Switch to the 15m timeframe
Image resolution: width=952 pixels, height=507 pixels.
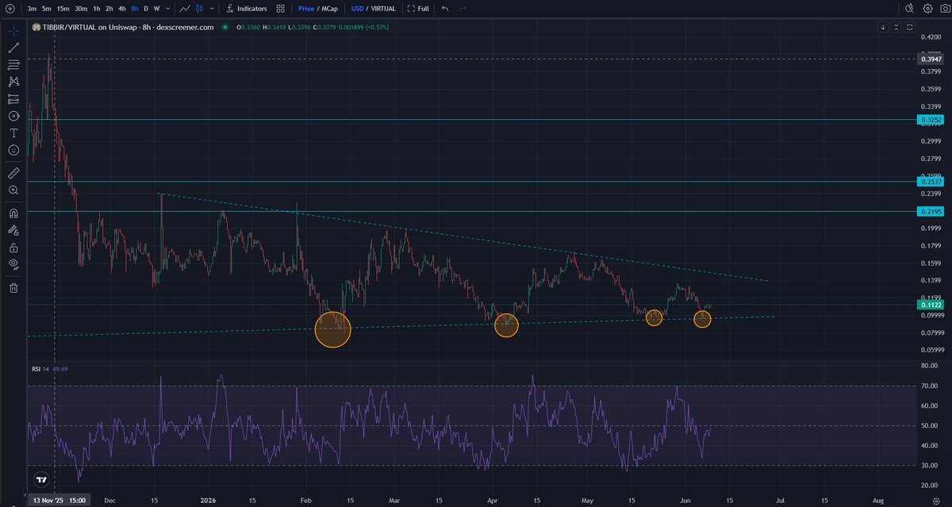(x=63, y=9)
